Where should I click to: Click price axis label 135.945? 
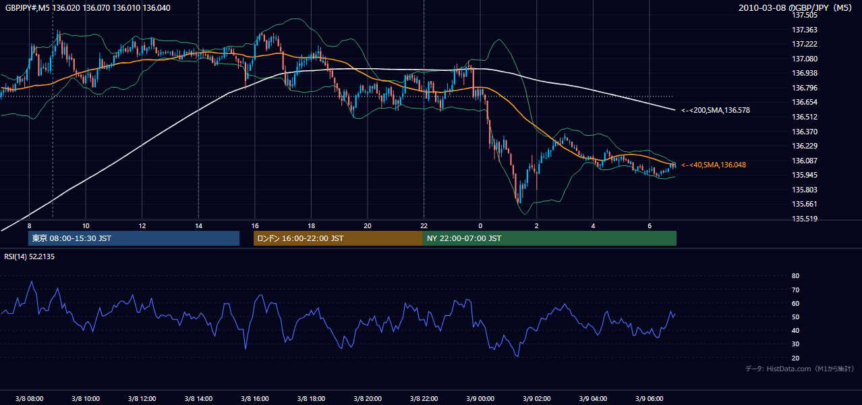(805, 175)
